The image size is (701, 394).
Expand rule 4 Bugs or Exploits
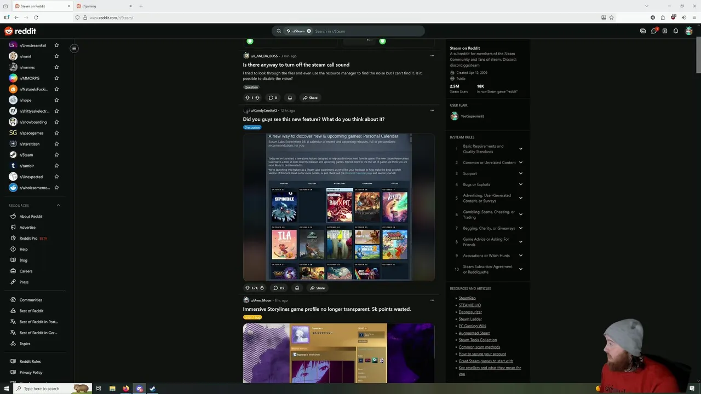(x=521, y=184)
